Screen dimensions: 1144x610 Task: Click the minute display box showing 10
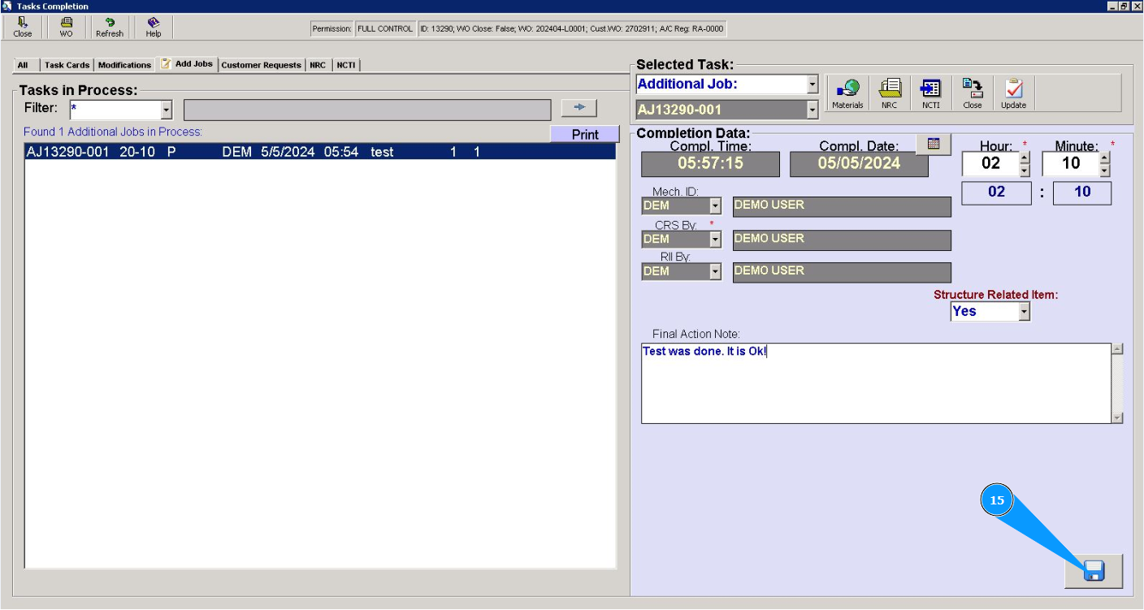pos(1082,193)
